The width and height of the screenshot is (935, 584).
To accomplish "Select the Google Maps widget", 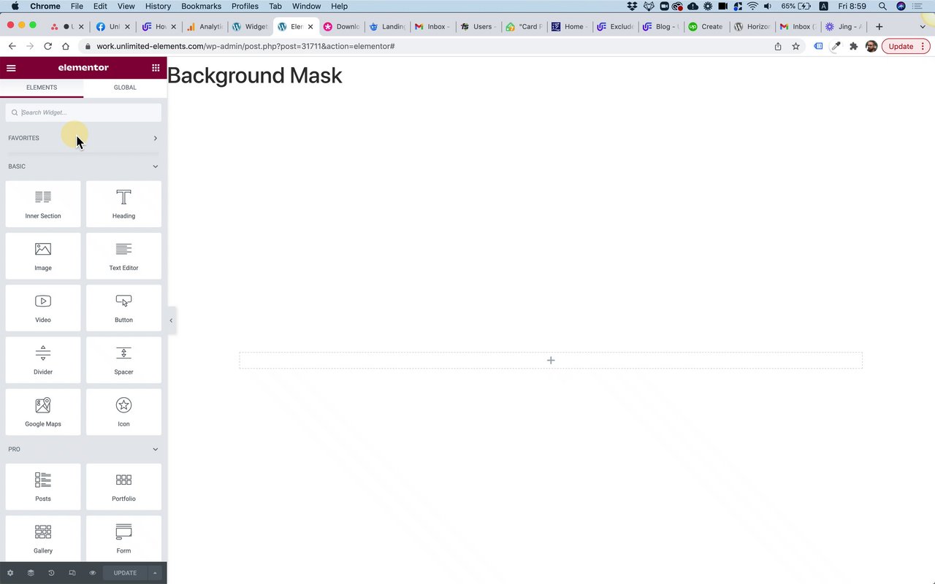I will [x=43, y=412].
